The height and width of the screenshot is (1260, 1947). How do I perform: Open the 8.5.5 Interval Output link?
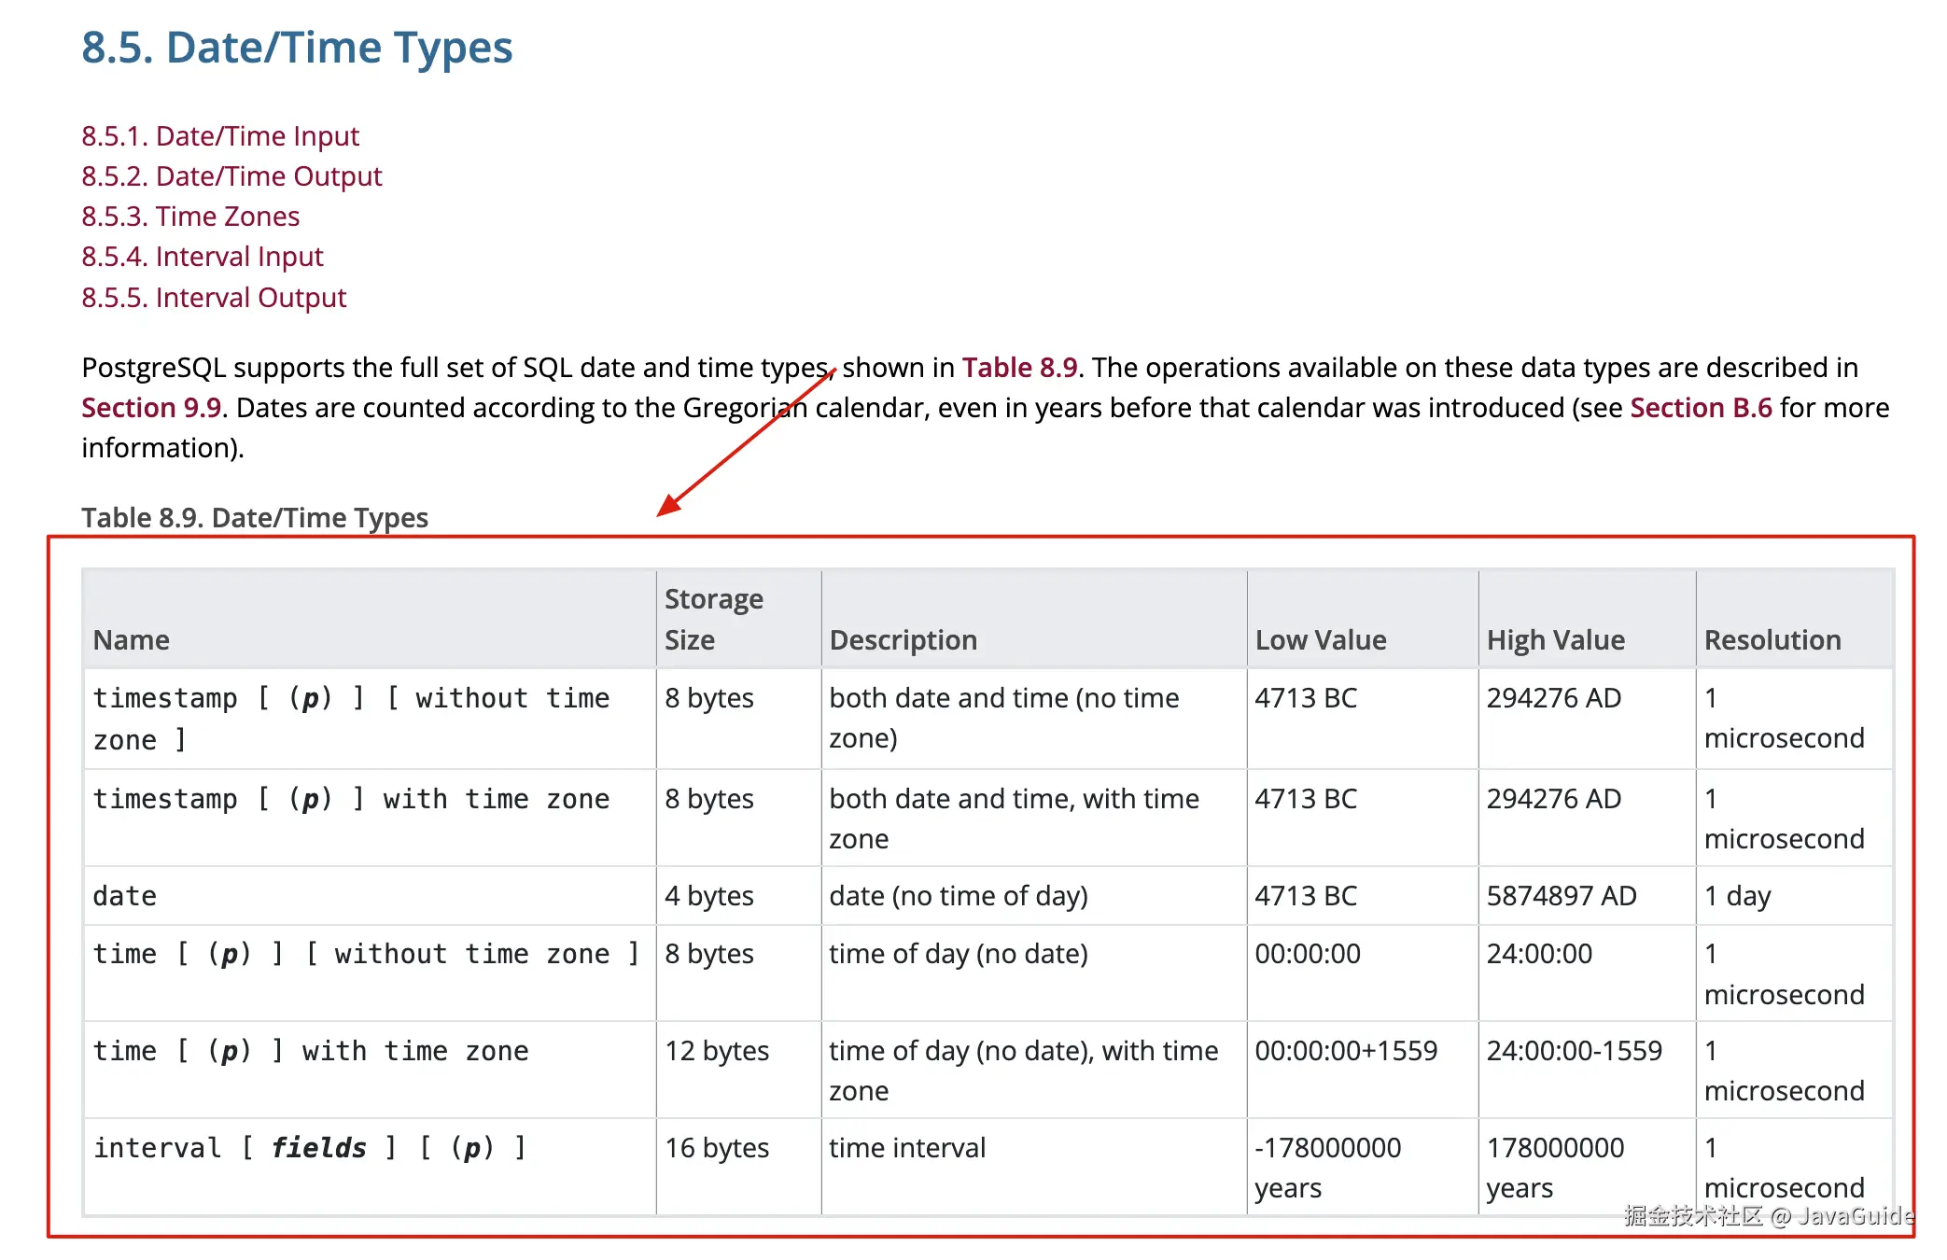point(214,298)
